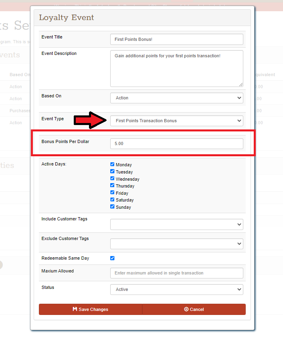This screenshot has height=345, width=283.
Task: Toggle the Redeemable Same Day checkbox
Action: click(112, 258)
